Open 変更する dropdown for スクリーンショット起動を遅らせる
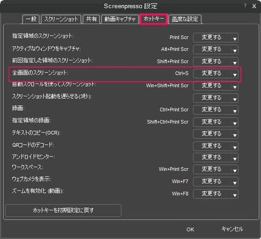Viewport: 261px width, 239px height. tap(216, 98)
